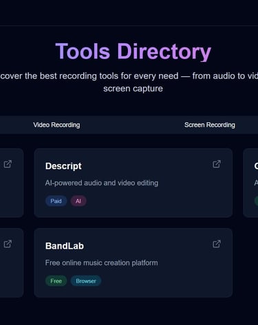This screenshot has height=325, width=258.
Task: Open the Descript card title
Action: (63, 166)
